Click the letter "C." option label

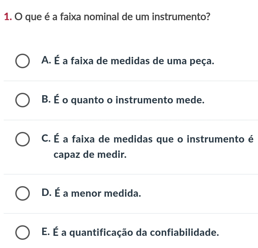[46, 139]
